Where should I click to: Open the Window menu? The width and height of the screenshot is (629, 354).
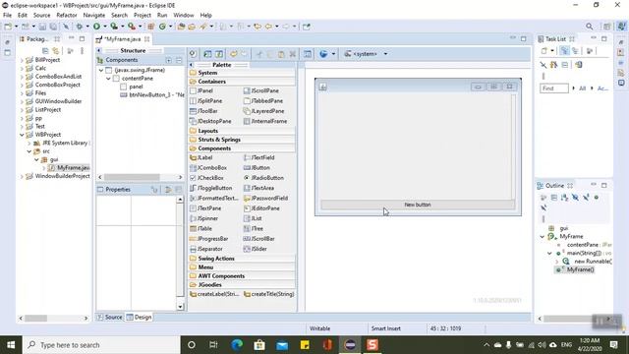click(x=184, y=16)
